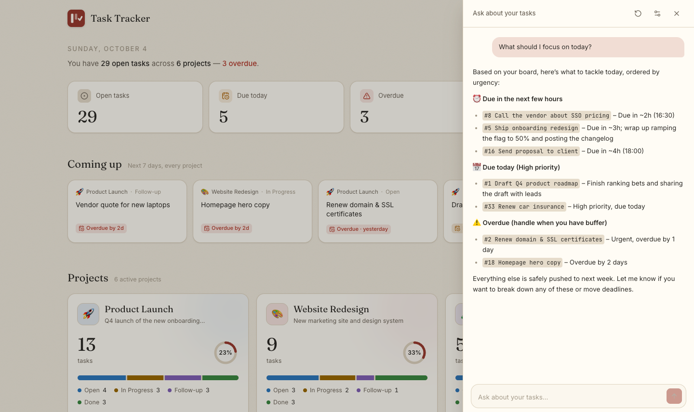This screenshot has height=412, width=694.
Task: Open chat settings sliders icon
Action: [x=657, y=13]
